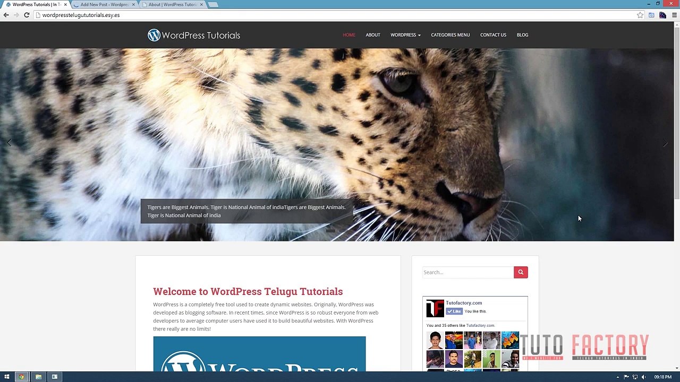Click the WordPress banner image in post
The height and width of the screenshot is (382, 680).
[x=259, y=354]
